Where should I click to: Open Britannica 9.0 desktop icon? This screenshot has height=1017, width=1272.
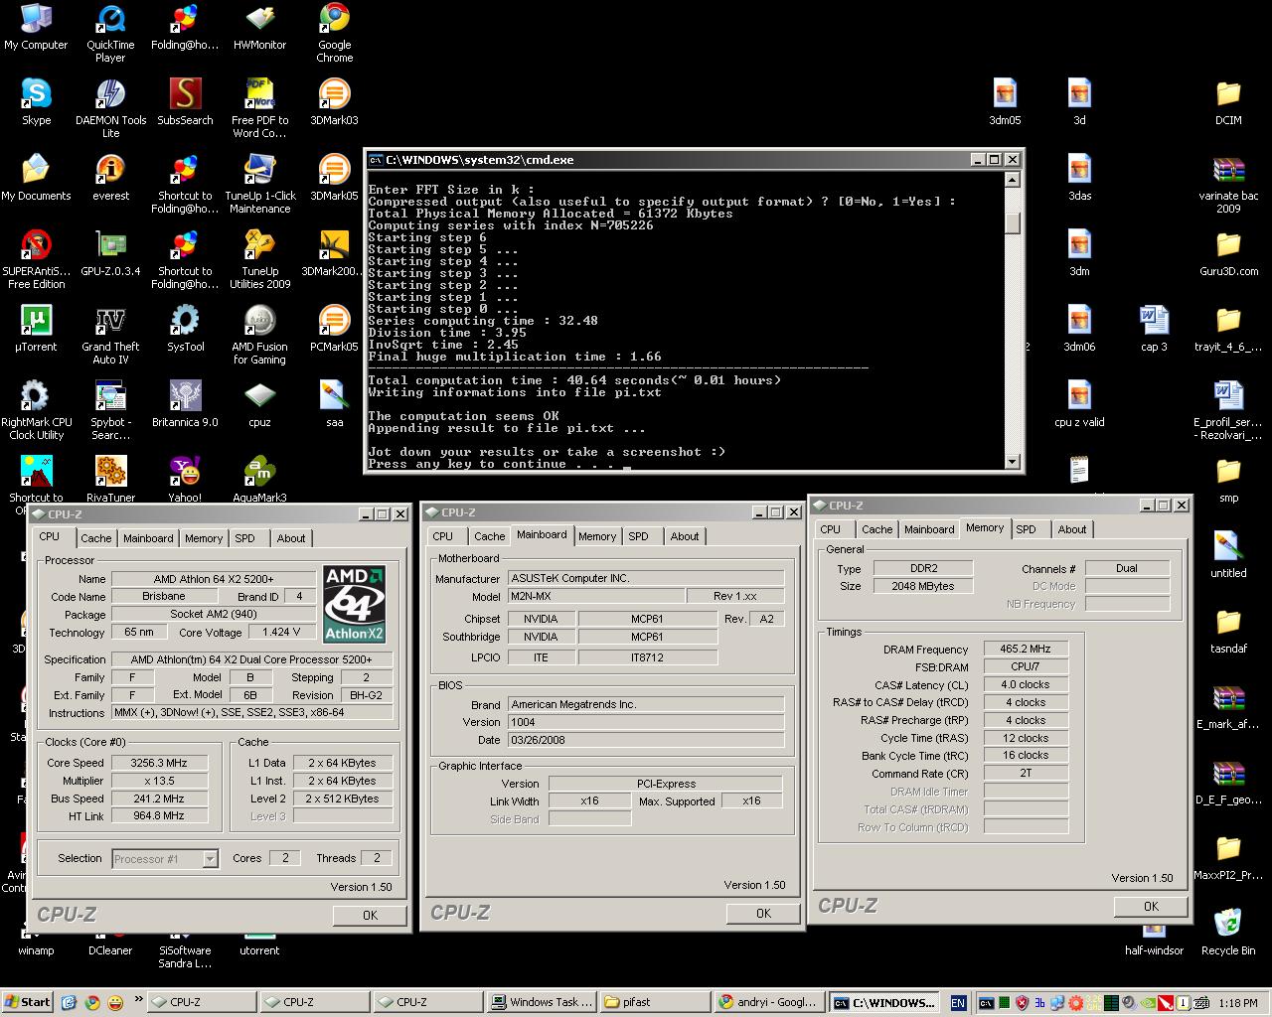point(185,404)
